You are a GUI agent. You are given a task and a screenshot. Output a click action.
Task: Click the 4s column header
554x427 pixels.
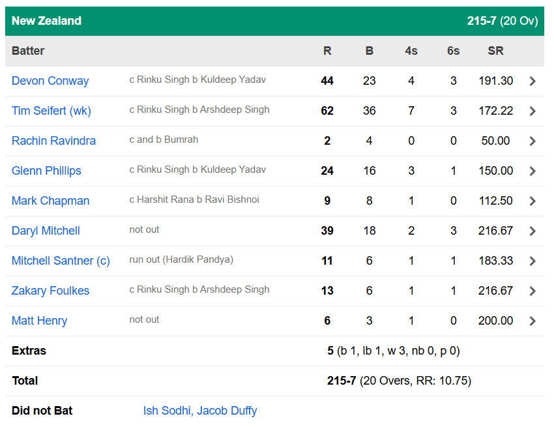click(411, 50)
